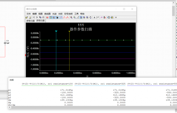Select the show lines only trace icon
The image size is (177, 113).
(61, 18)
